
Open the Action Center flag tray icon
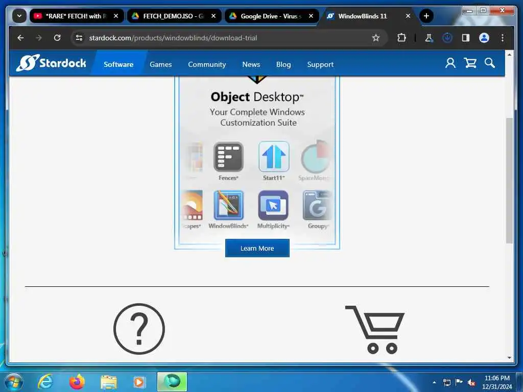459,382
